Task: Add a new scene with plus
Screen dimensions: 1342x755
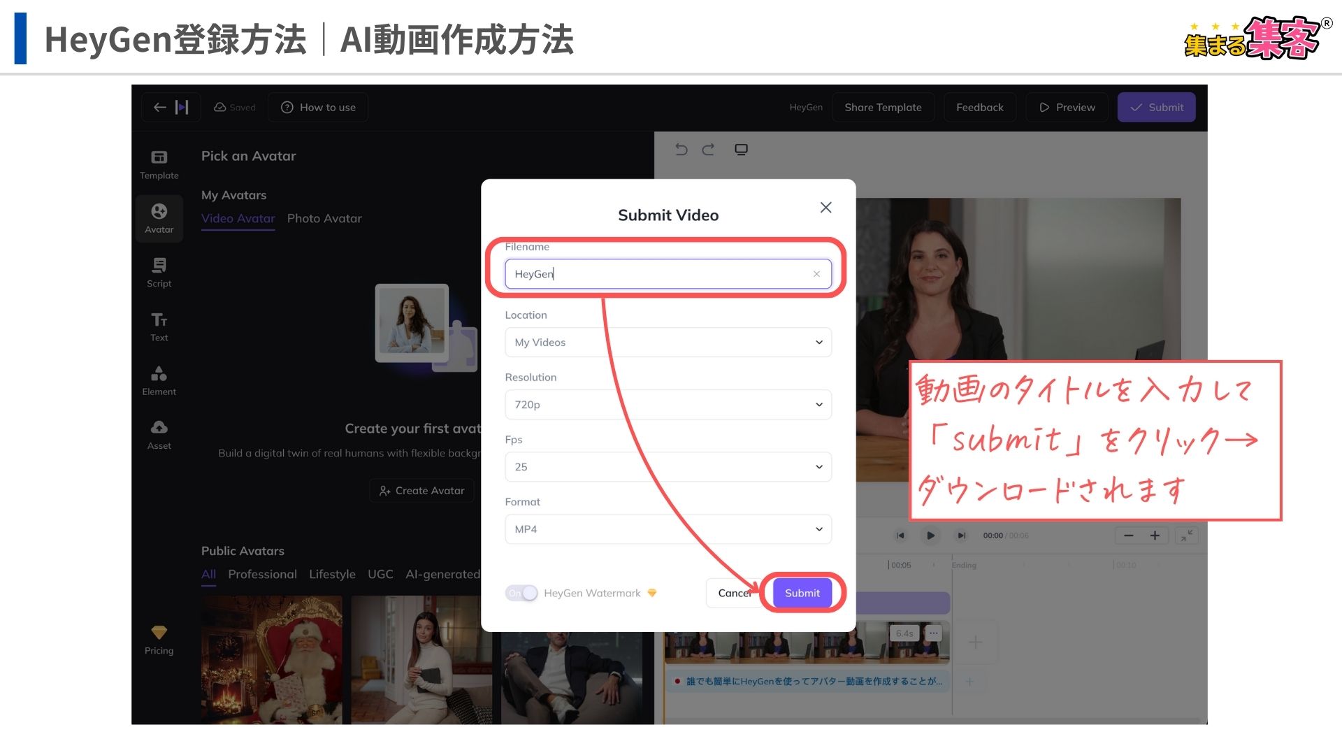Action: point(975,642)
